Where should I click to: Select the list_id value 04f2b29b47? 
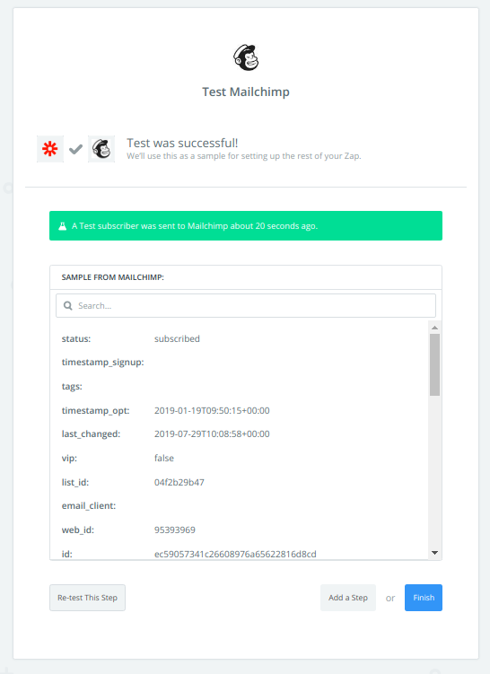point(179,482)
